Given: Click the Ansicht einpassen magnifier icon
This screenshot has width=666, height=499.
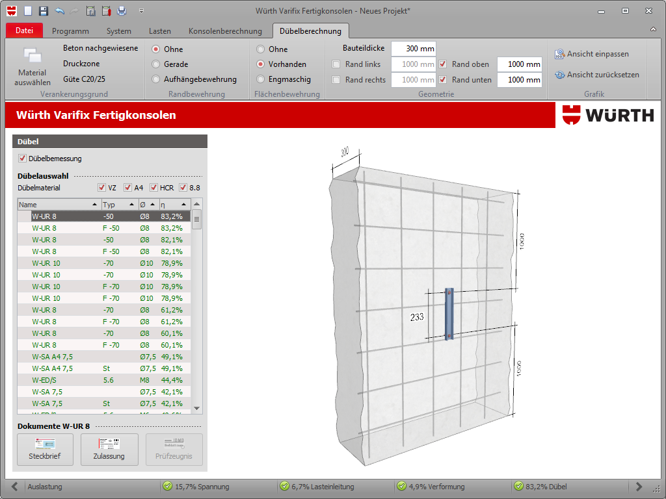Looking at the screenshot, I should pos(559,54).
